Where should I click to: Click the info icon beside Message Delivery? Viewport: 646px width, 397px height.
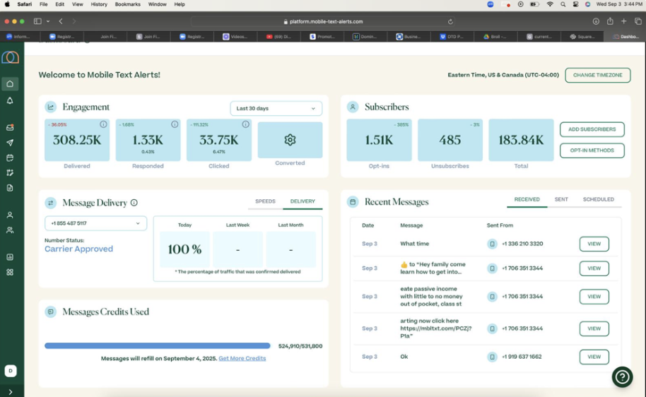134,203
